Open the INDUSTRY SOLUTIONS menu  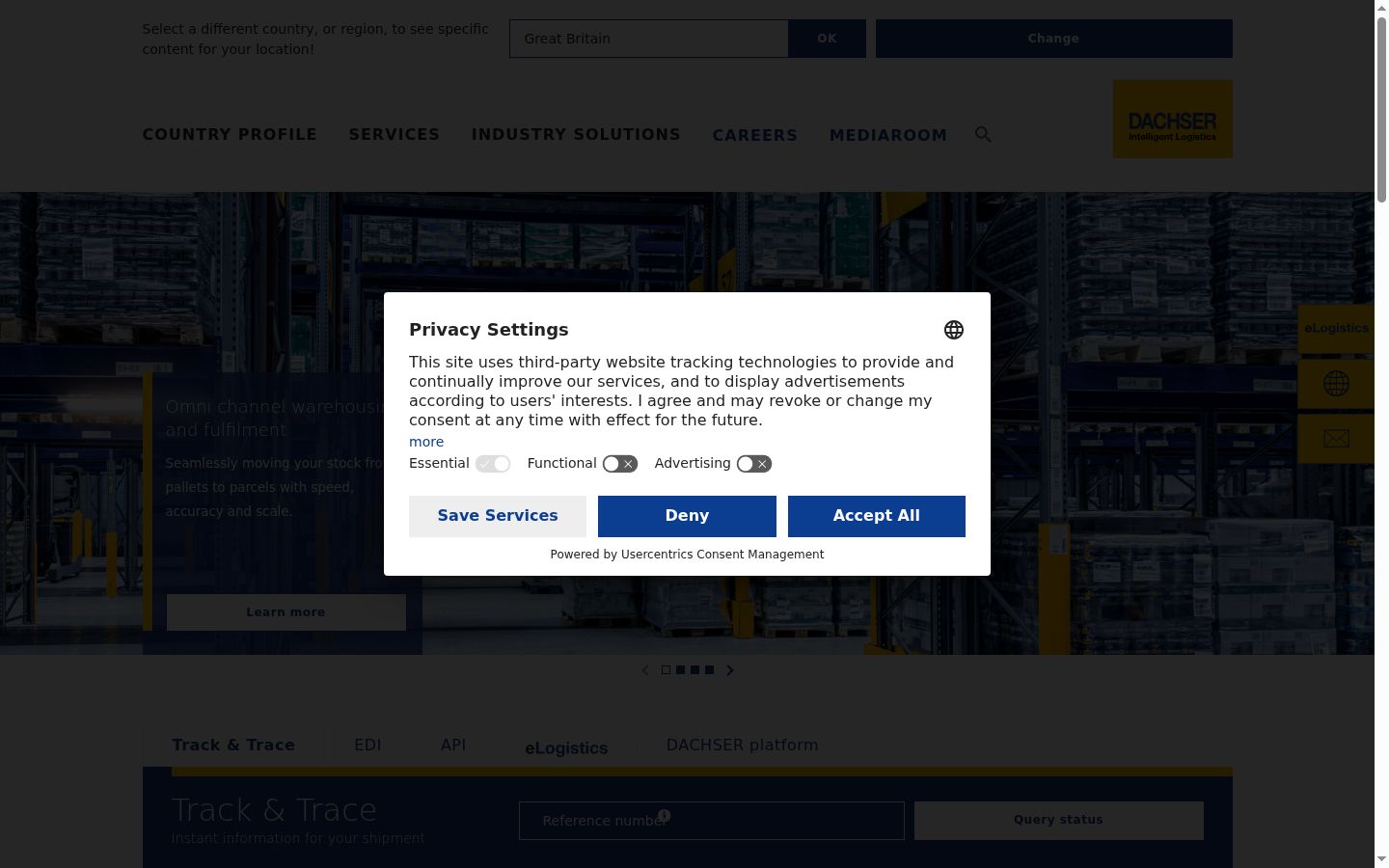pyautogui.click(x=576, y=134)
